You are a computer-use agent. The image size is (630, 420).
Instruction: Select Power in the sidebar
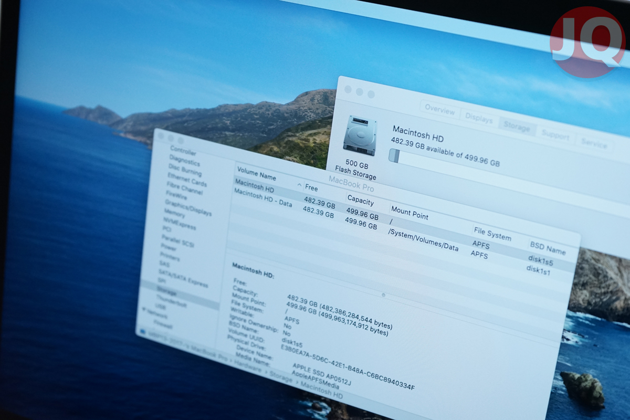tap(169, 247)
